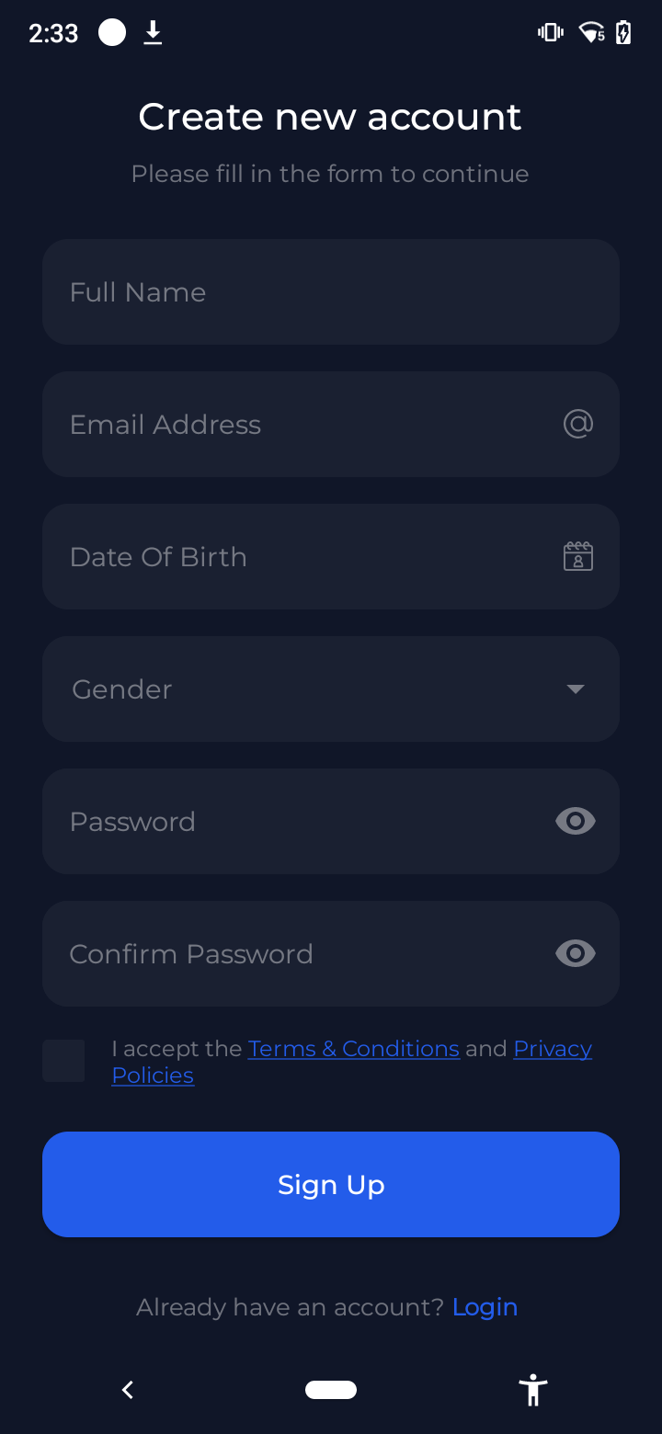Open the accessibility shortcut icon
662x1434 pixels.
coord(532,1390)
